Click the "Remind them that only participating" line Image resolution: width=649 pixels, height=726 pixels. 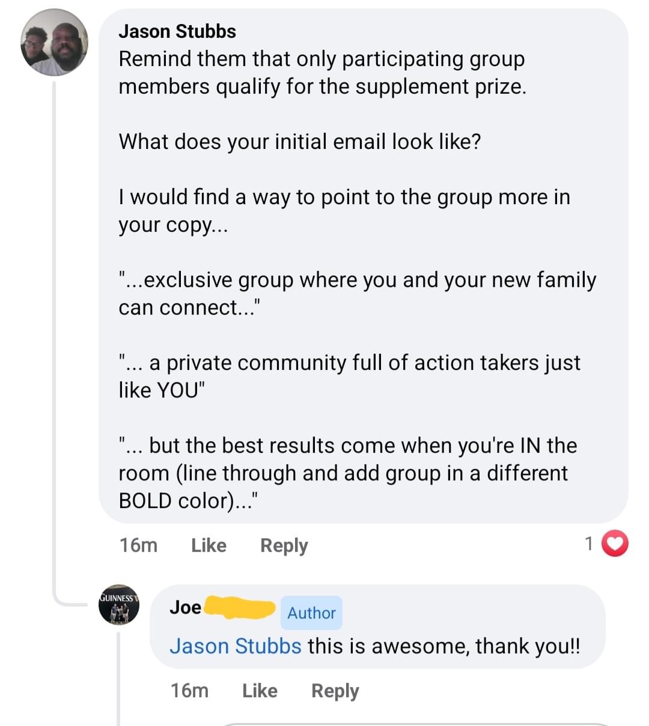(321, 59)
